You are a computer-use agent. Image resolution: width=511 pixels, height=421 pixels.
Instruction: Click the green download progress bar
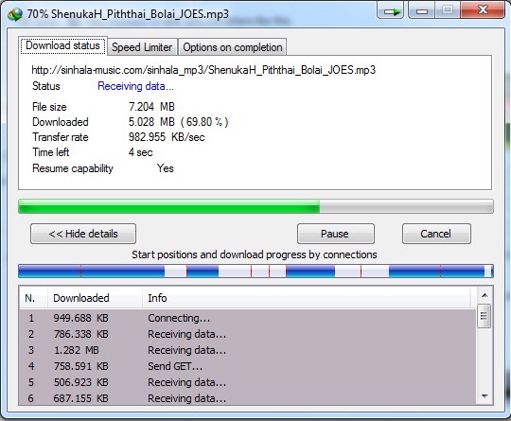click(255, 206)
